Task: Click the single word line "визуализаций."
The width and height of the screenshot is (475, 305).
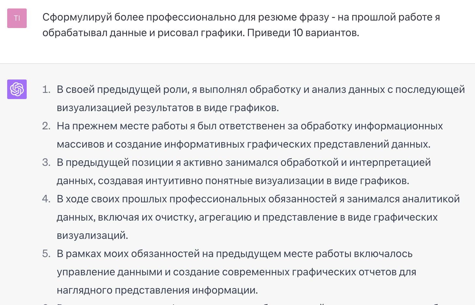Action: pos(92,236)
